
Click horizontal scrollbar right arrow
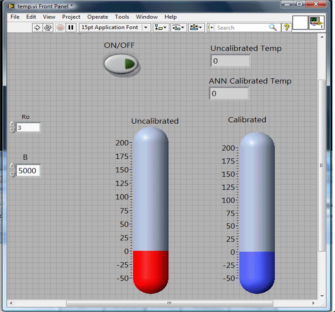click(x=313, y=303)
